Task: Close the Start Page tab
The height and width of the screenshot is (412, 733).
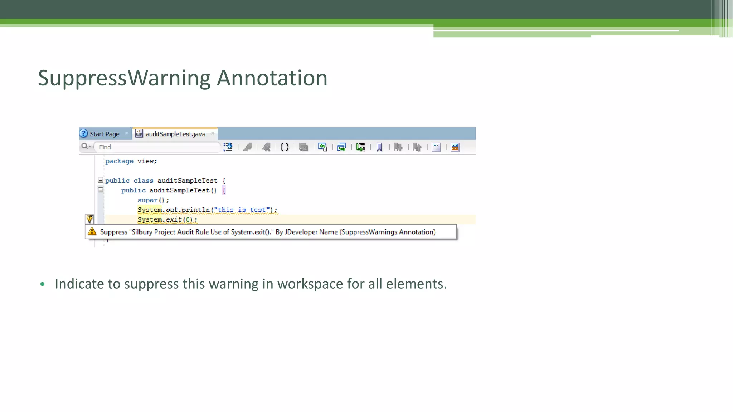Action: [126, 133]
